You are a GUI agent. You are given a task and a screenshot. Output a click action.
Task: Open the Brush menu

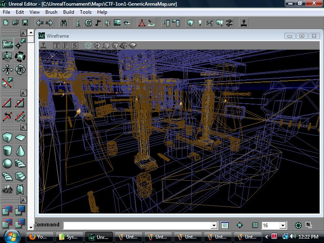click(x=51, y=12)
